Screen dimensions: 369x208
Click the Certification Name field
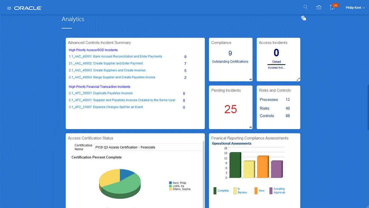tap(148, 147)
